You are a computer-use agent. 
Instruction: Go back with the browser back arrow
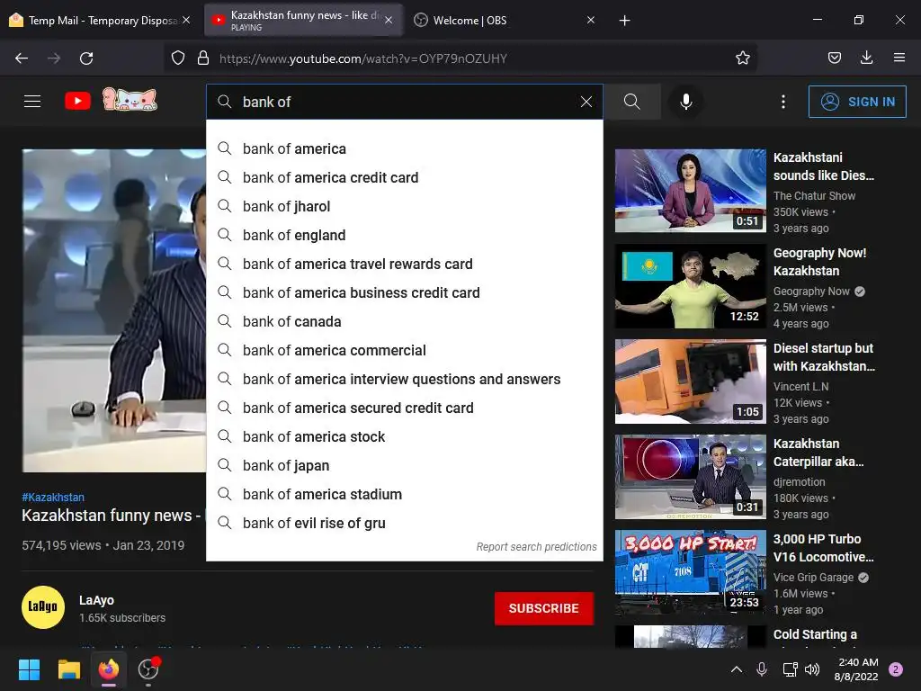(22, 58)
